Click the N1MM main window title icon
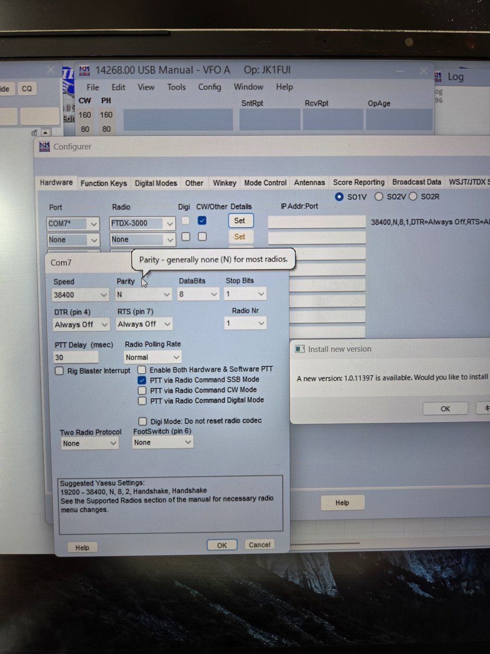The height and width of the screenshot is (654, 490). [x=84, y=70]
